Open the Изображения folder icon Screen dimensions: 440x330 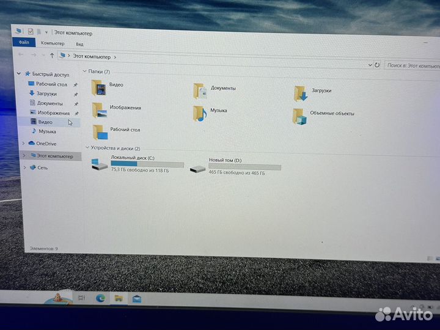pyautogui.click(x=100, y=110)
